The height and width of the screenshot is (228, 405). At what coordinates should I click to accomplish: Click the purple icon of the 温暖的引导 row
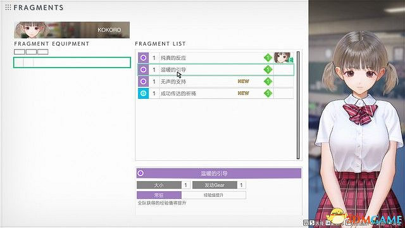coord(143,70)
